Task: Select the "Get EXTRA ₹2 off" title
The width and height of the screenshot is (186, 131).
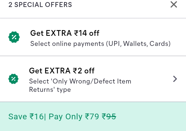Action: 62,71
